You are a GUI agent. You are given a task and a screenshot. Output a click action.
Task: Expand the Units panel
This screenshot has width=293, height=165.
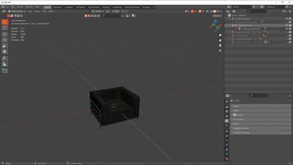(261, 110)
